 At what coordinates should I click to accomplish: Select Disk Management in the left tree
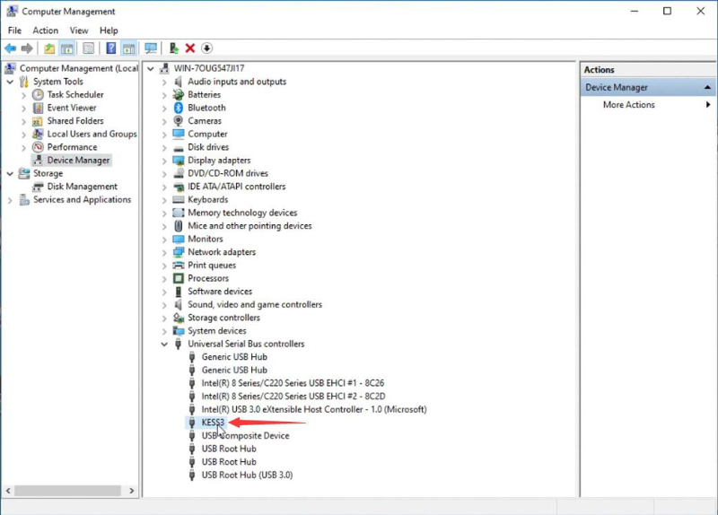[83, 187]
